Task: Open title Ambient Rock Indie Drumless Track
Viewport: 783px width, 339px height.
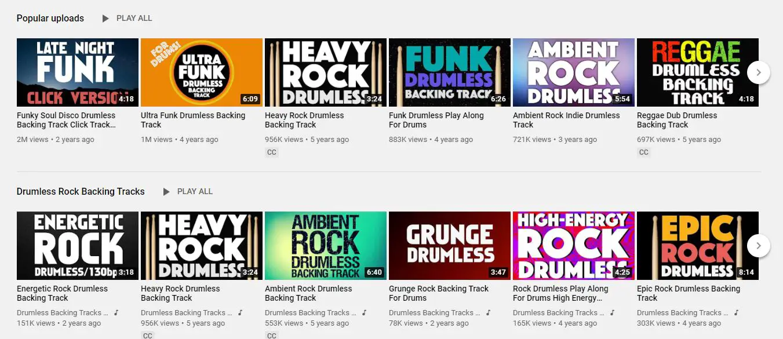Action: pos(566,120)
